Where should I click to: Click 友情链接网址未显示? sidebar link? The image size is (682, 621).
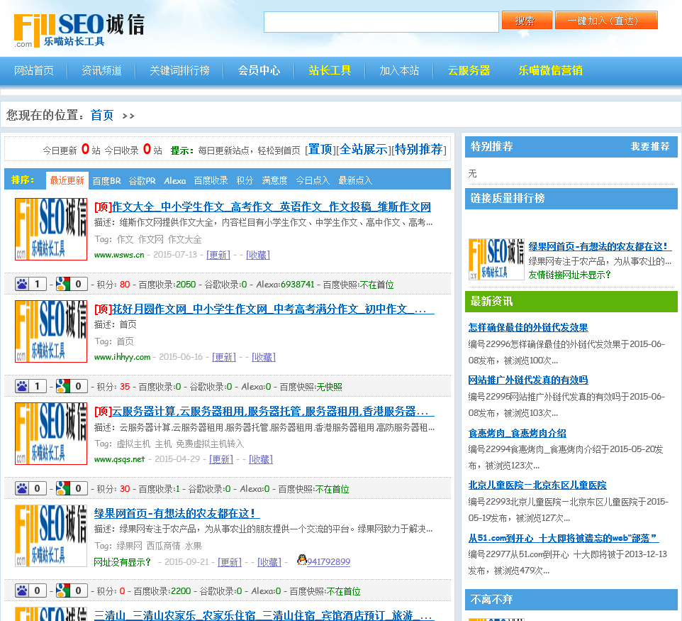point(570,275)
